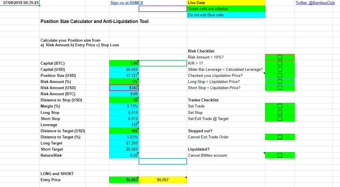Select the Checked your Liquidation Price? label
Viewport: 340px width, 187px height.
coord(215,75)
